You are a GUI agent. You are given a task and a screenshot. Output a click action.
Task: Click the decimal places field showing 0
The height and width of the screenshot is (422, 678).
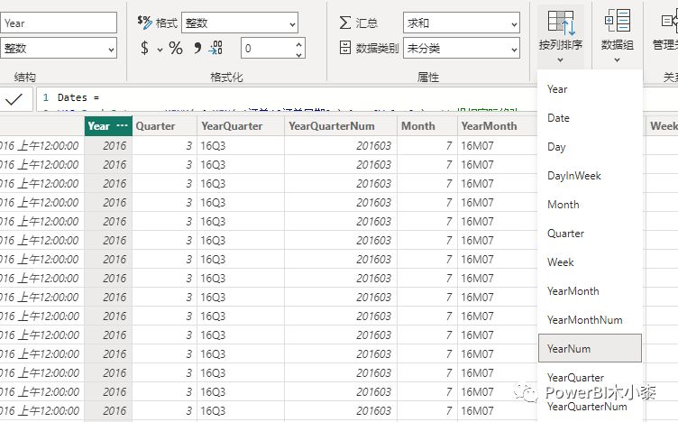[273, 48]
